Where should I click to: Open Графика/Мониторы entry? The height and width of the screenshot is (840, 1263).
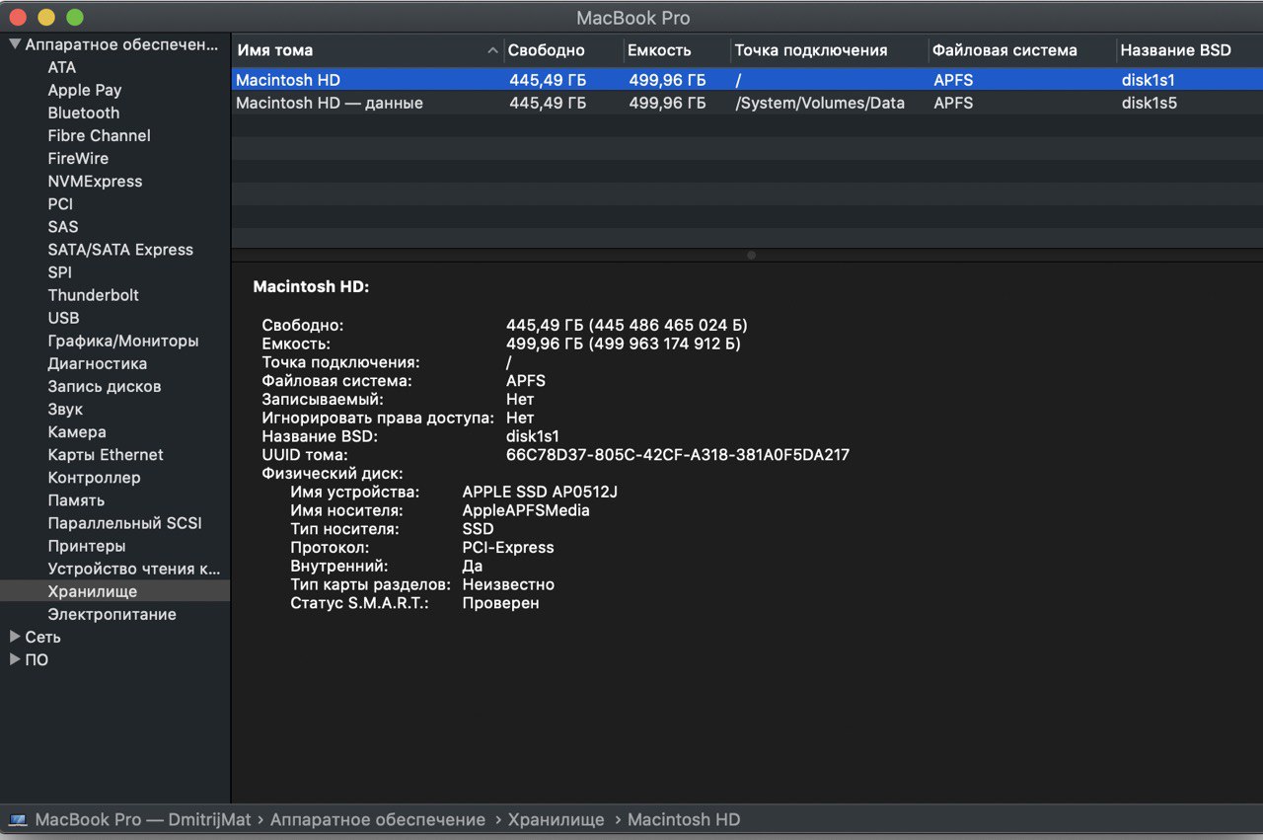coord(123,341)
